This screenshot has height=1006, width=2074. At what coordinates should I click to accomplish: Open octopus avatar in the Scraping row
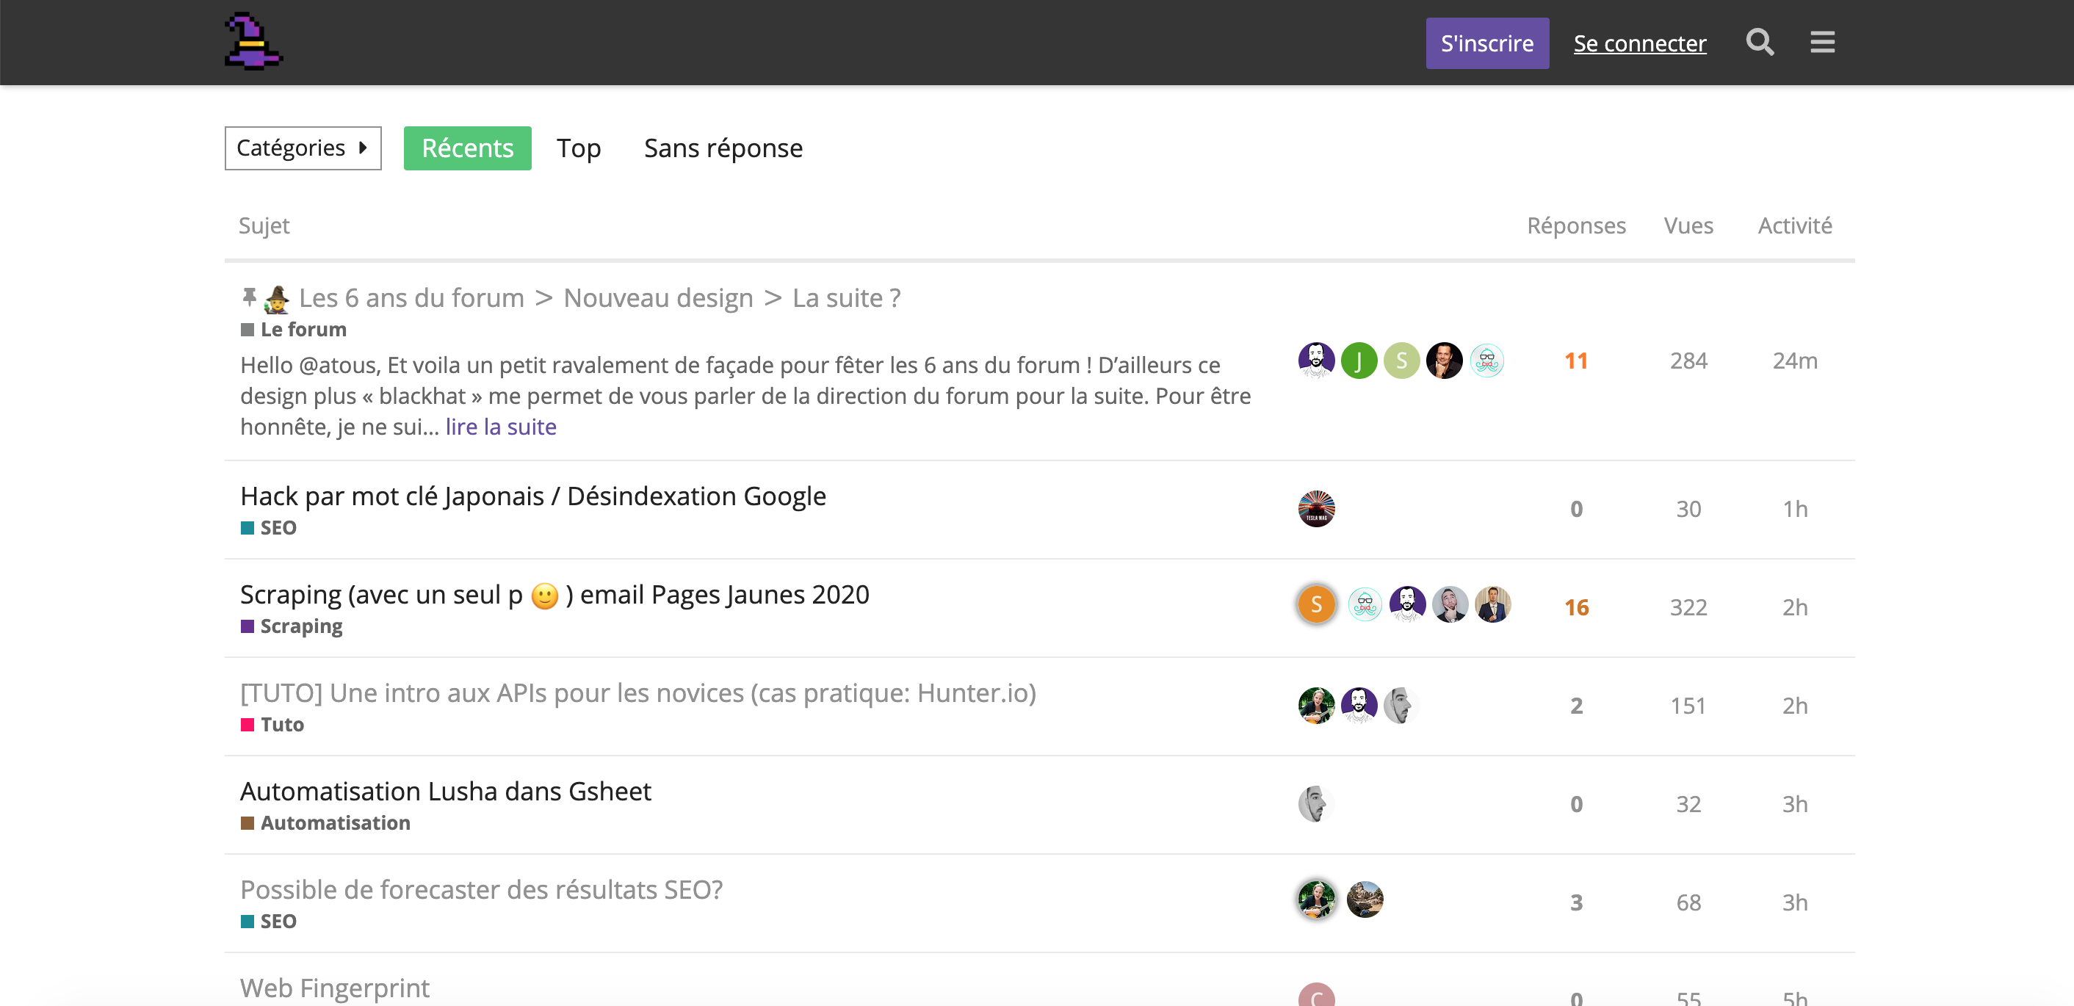tap(1365, 604)
